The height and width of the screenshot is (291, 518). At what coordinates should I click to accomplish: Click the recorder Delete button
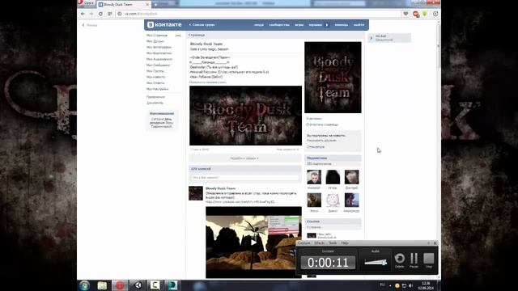(399, 260)
